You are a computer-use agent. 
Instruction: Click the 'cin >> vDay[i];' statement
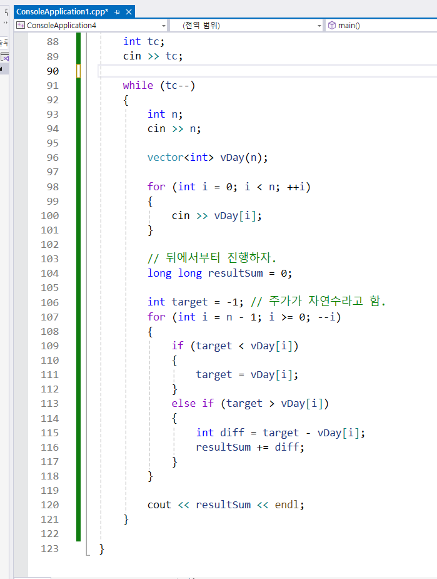tap(217, 216)
